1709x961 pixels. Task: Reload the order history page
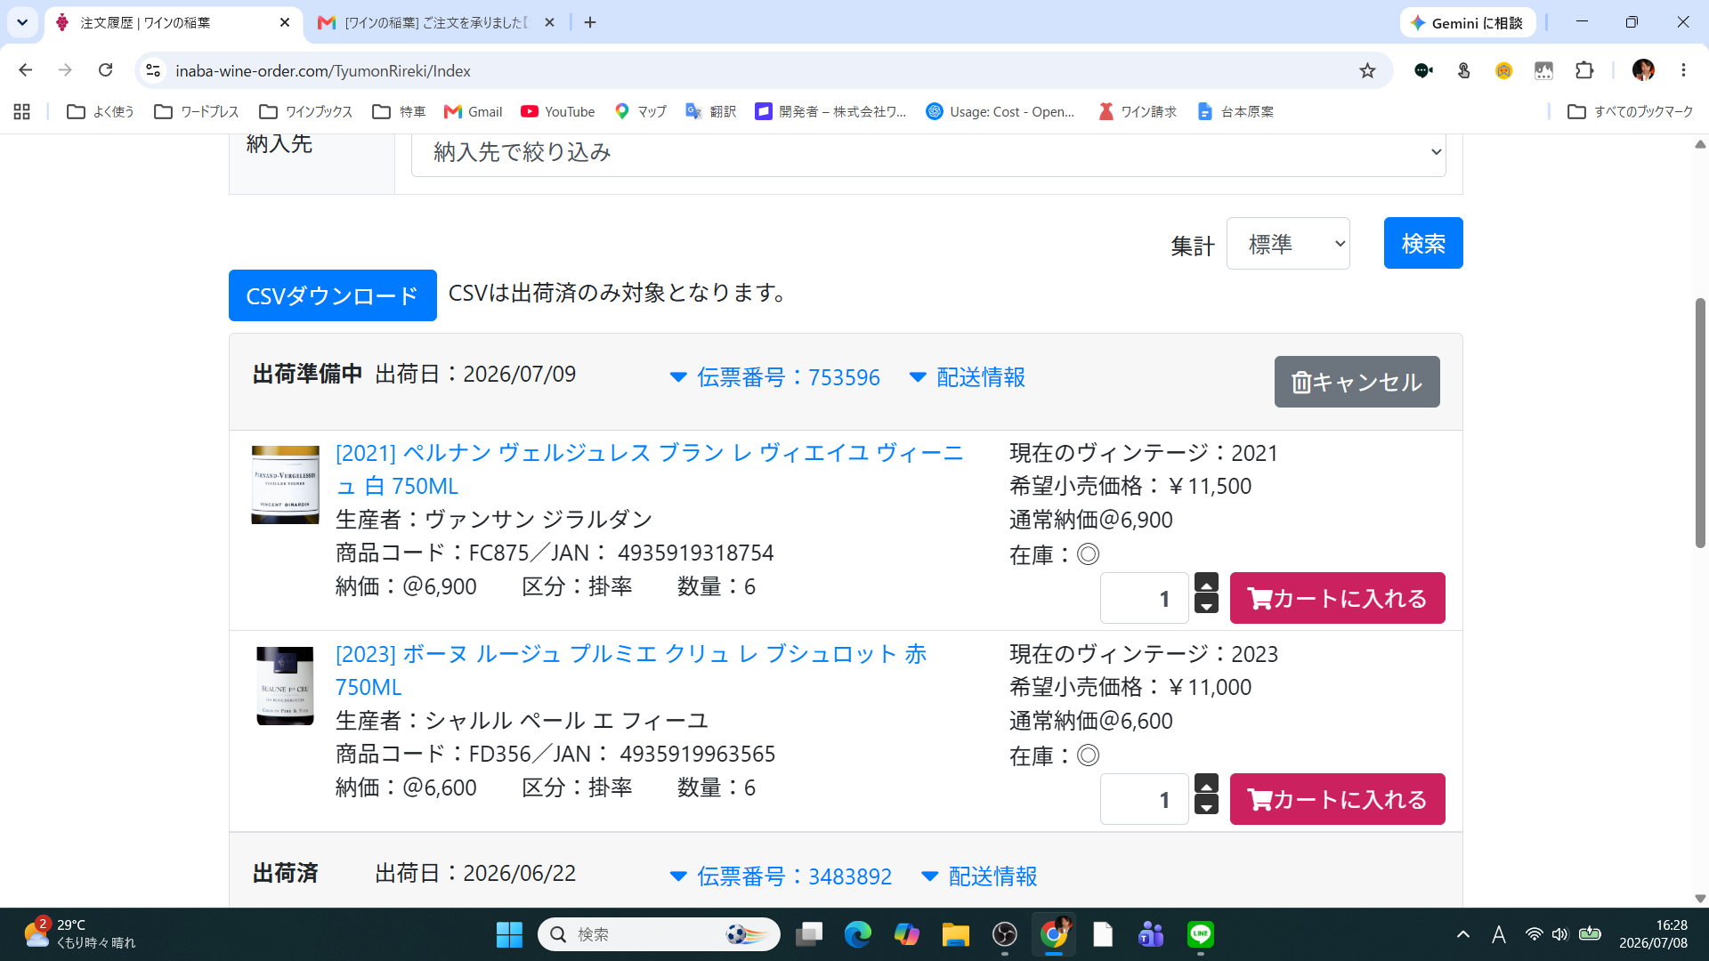(105, 70)
